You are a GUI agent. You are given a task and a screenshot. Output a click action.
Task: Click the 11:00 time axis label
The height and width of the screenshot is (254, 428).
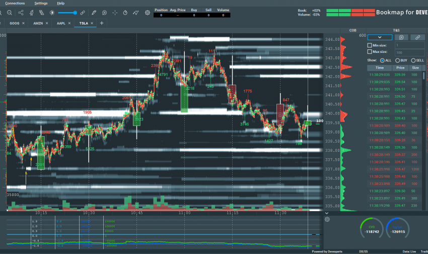184,213
